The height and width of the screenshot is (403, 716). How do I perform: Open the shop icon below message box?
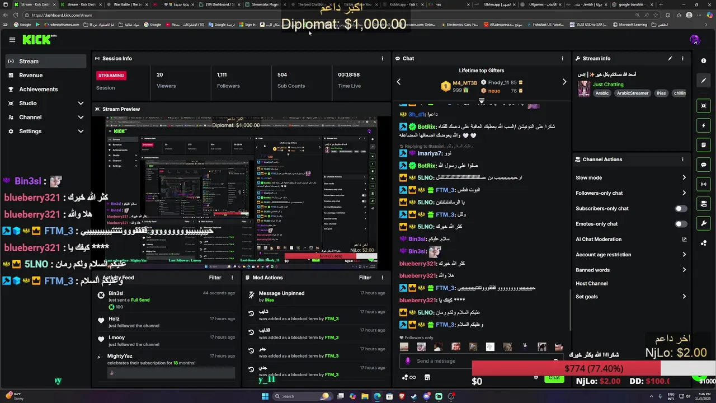click(427, 377)
